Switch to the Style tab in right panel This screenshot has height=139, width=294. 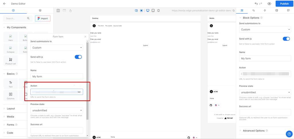[254, 10]
